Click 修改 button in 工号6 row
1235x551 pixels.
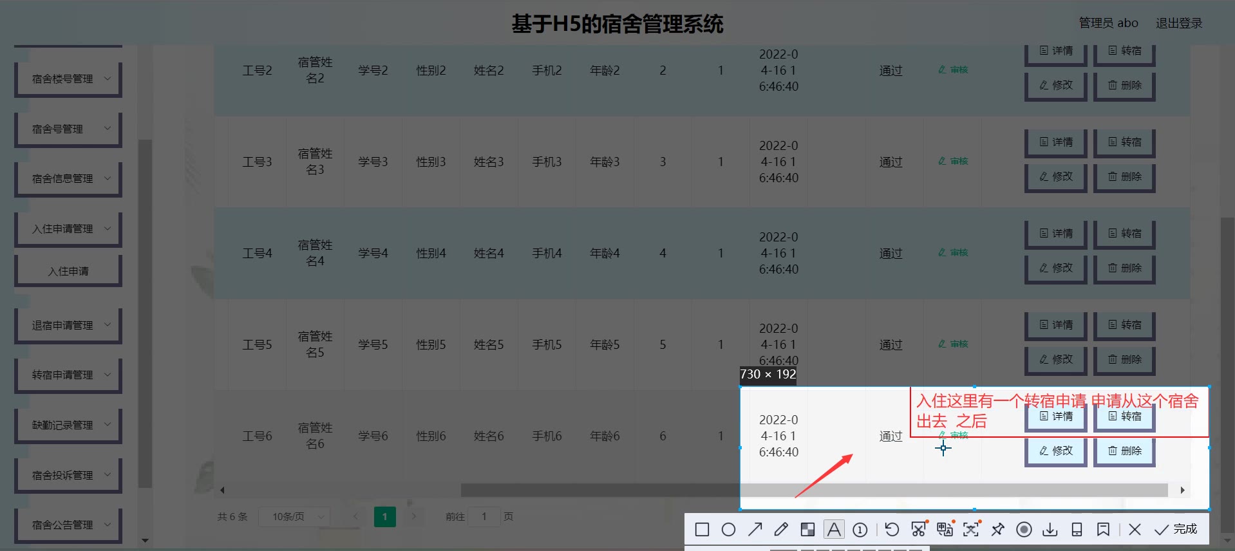point(1056,451)
